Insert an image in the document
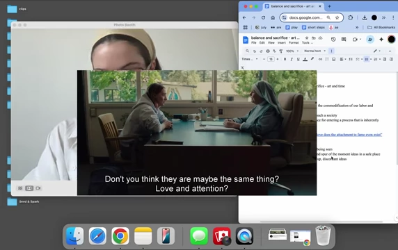This screenshot has height=250, width=398. (333, 59)
